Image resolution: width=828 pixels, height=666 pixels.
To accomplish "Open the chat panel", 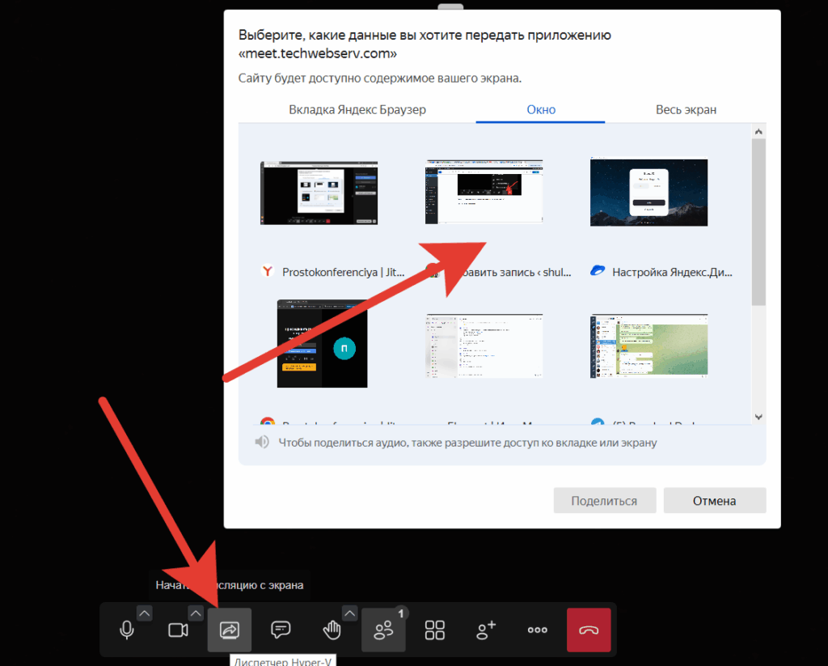I will pyautogui.click(x=281, y=630).
